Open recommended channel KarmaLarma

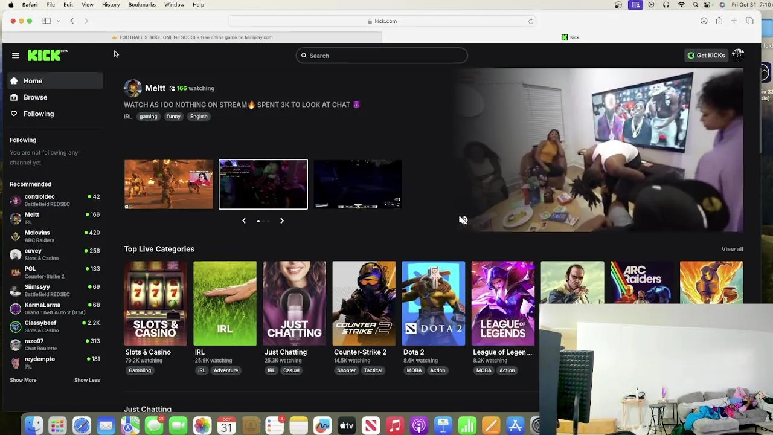point(55,309)
